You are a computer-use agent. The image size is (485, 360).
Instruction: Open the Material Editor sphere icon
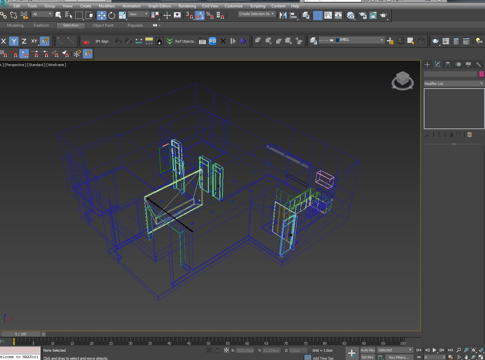[351, 15]
